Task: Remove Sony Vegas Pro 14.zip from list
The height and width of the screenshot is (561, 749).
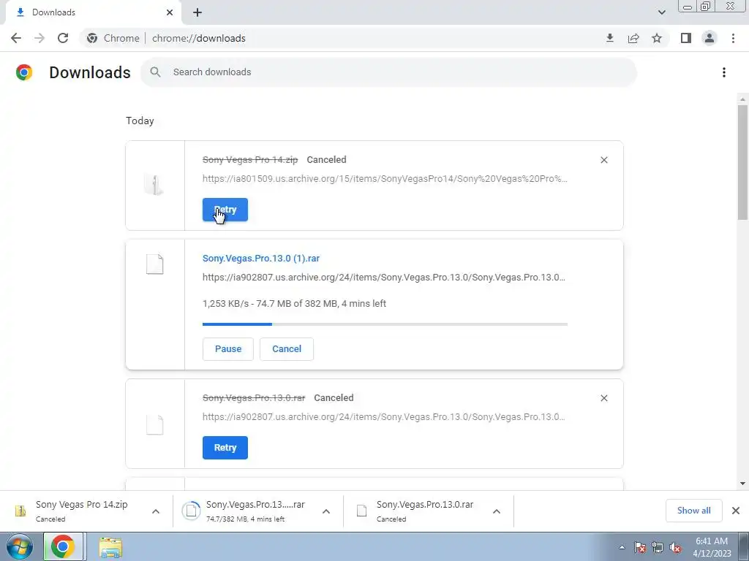Action: 603,160
